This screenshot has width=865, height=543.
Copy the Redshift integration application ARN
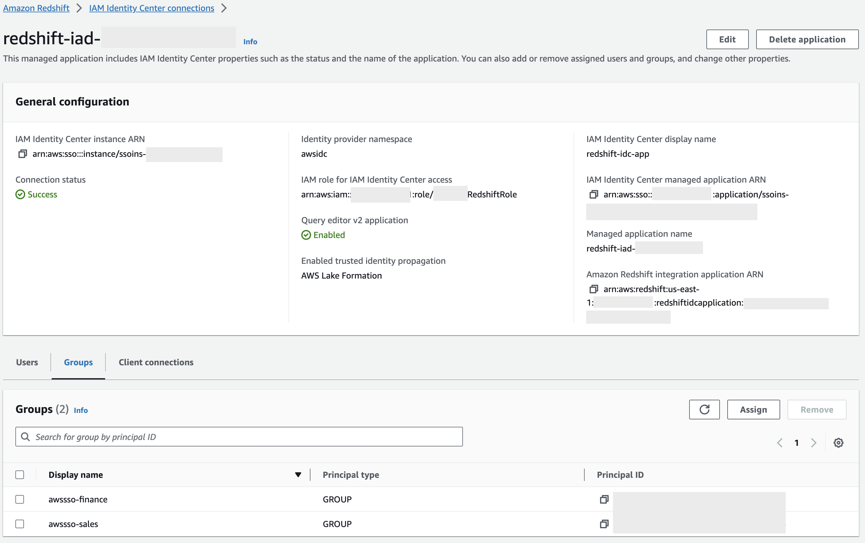[x=594, y=289]
